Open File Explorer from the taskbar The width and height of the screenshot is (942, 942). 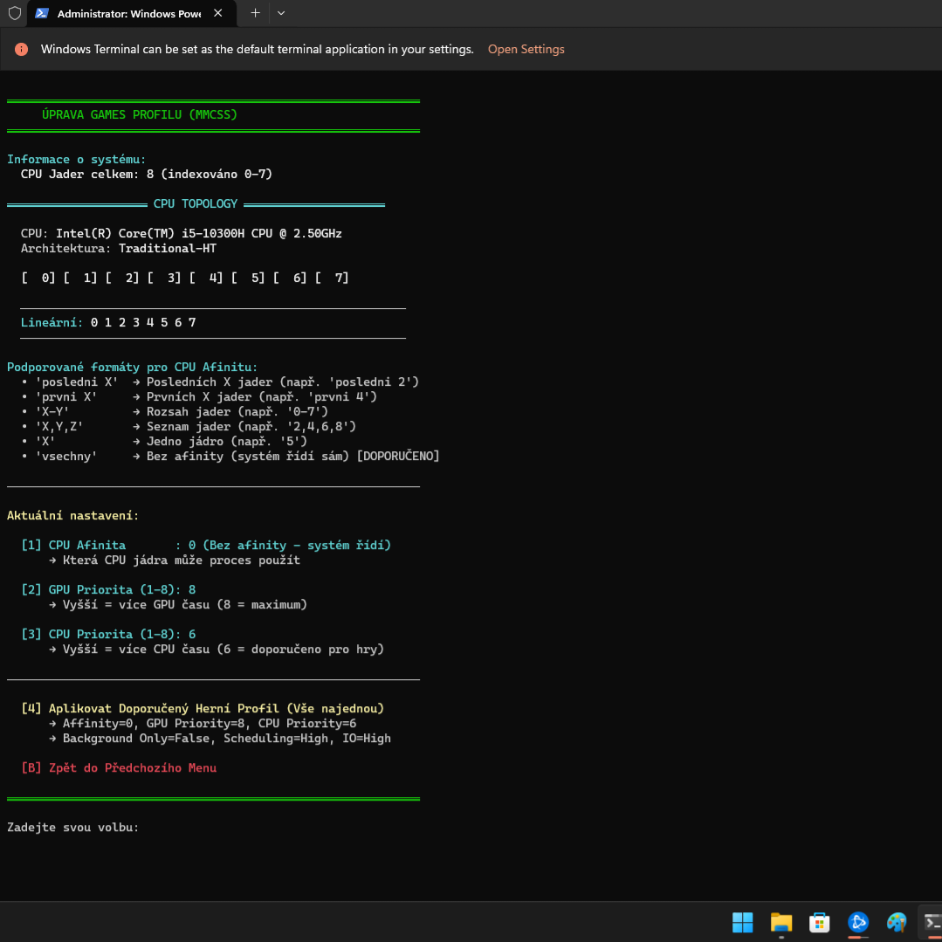[x=780, y=922]
